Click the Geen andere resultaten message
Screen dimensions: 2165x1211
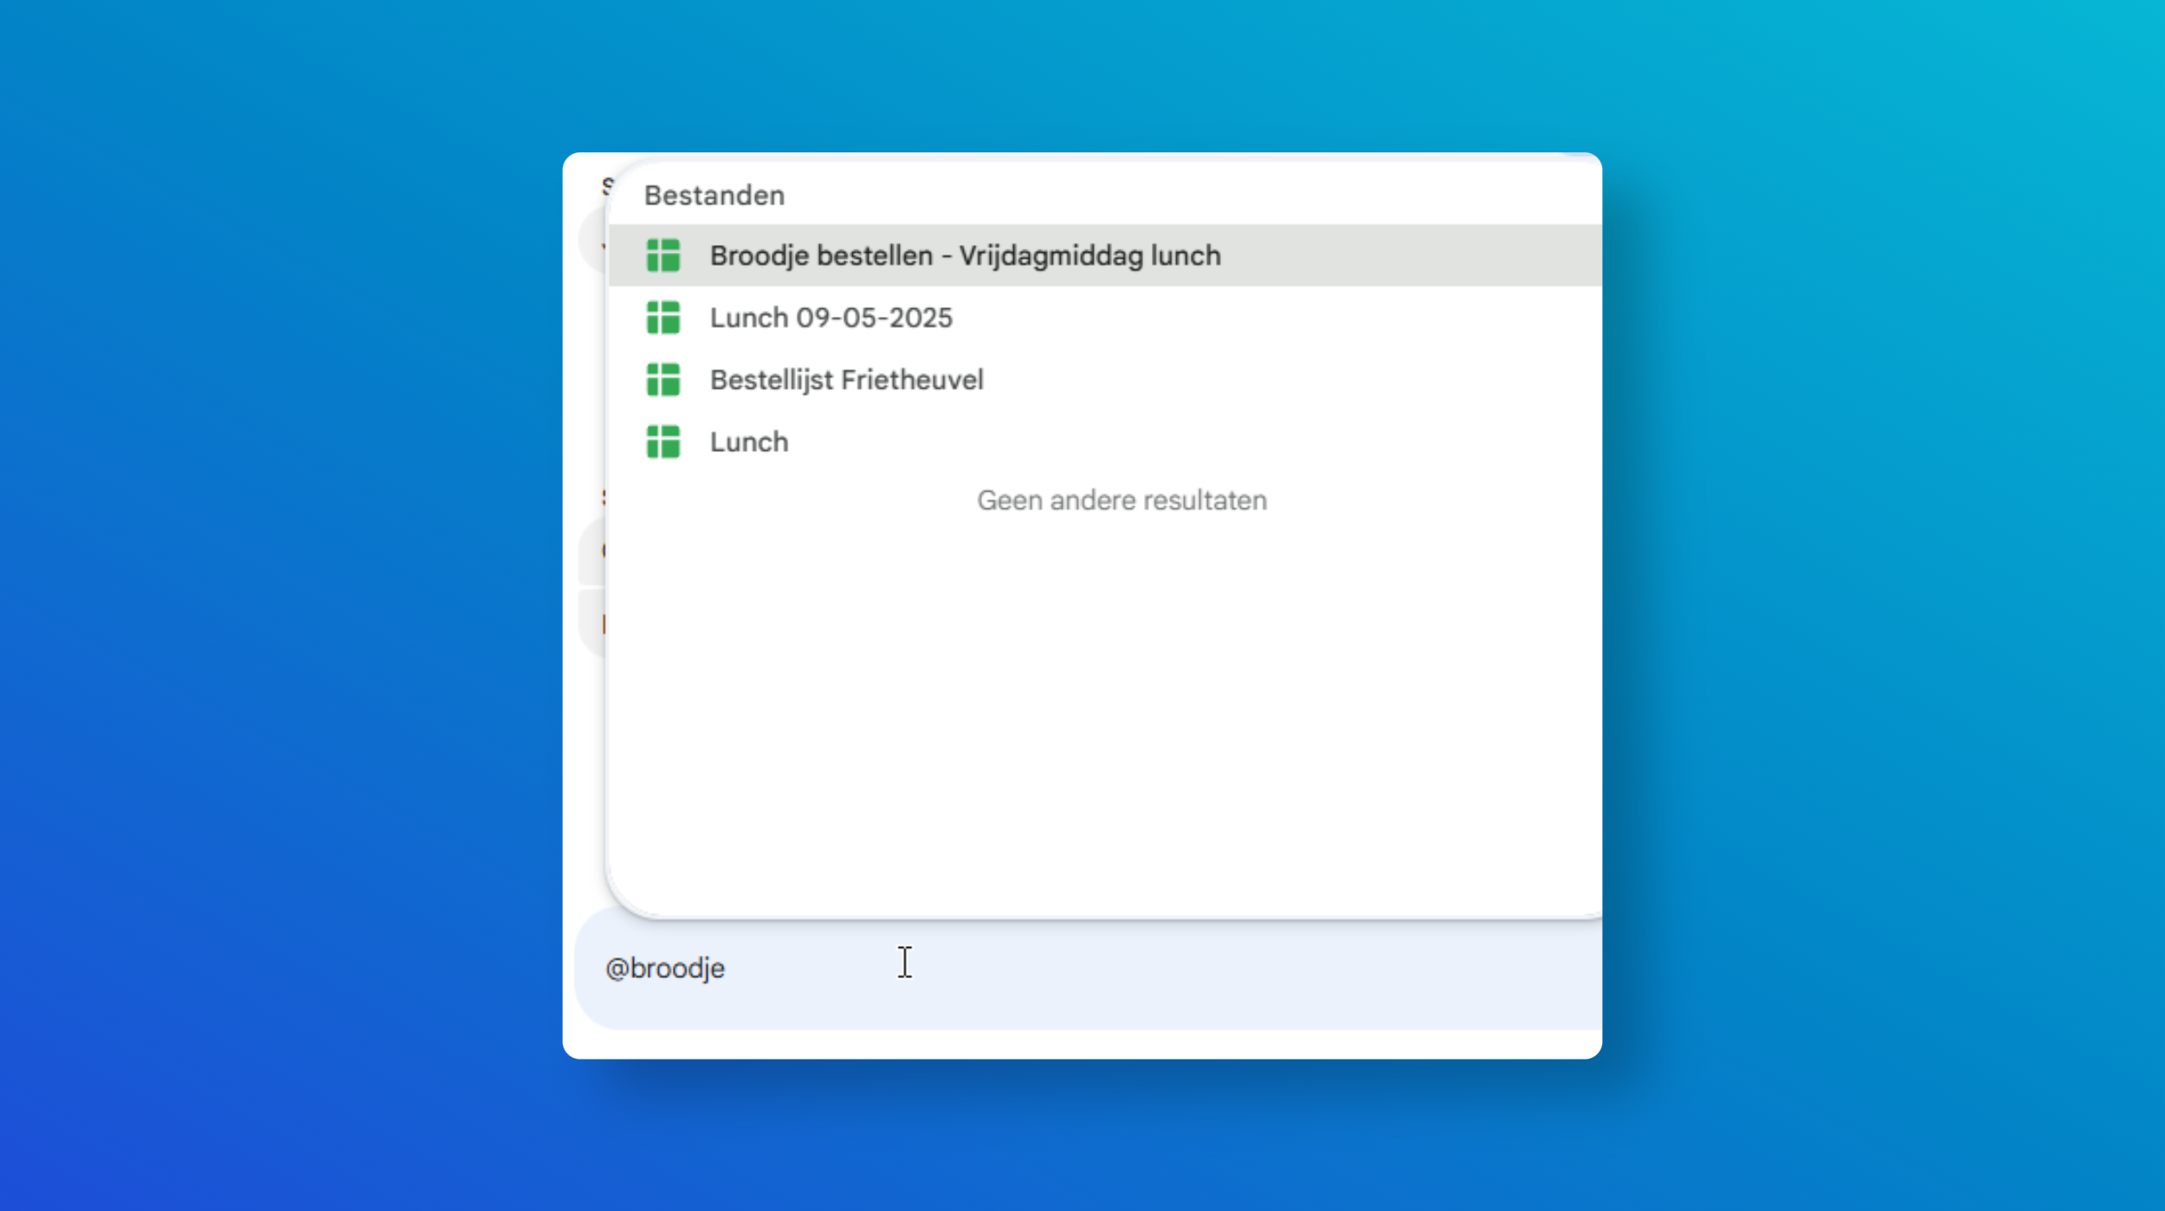click(x=1121, y=500)
